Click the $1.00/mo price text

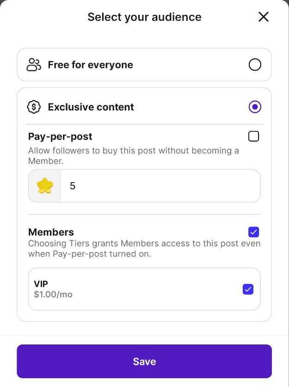click(53, 294)
